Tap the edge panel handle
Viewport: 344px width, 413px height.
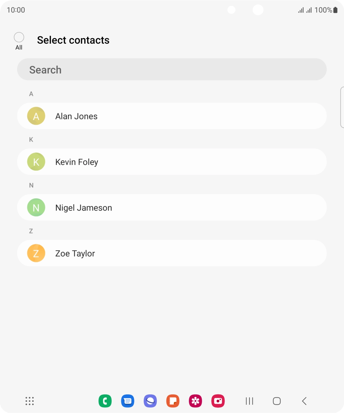coord(342,107)
